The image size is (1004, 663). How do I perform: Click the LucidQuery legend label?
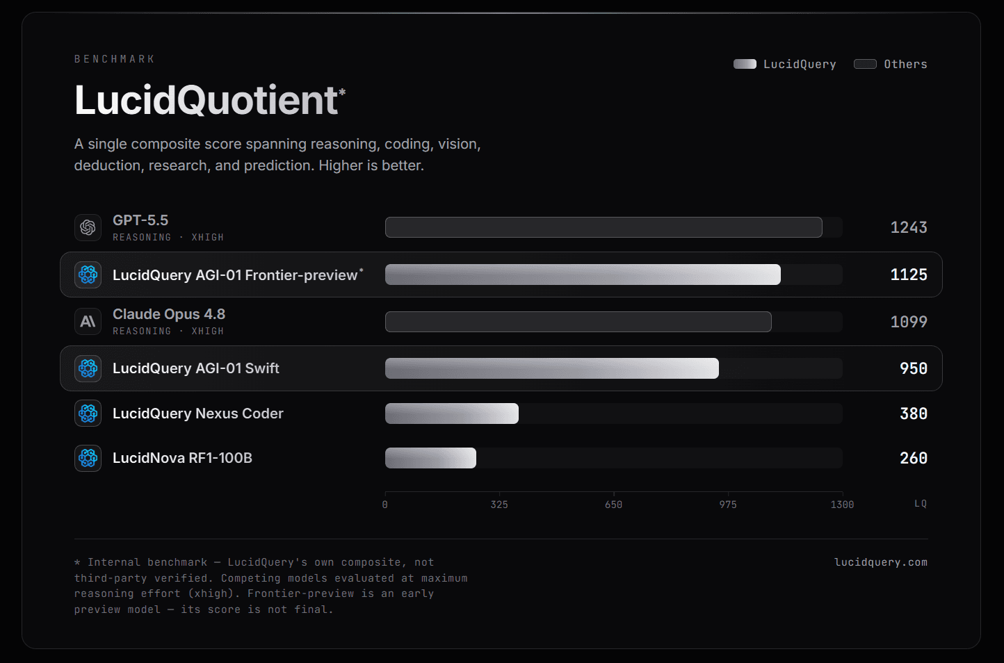point(800,64)
